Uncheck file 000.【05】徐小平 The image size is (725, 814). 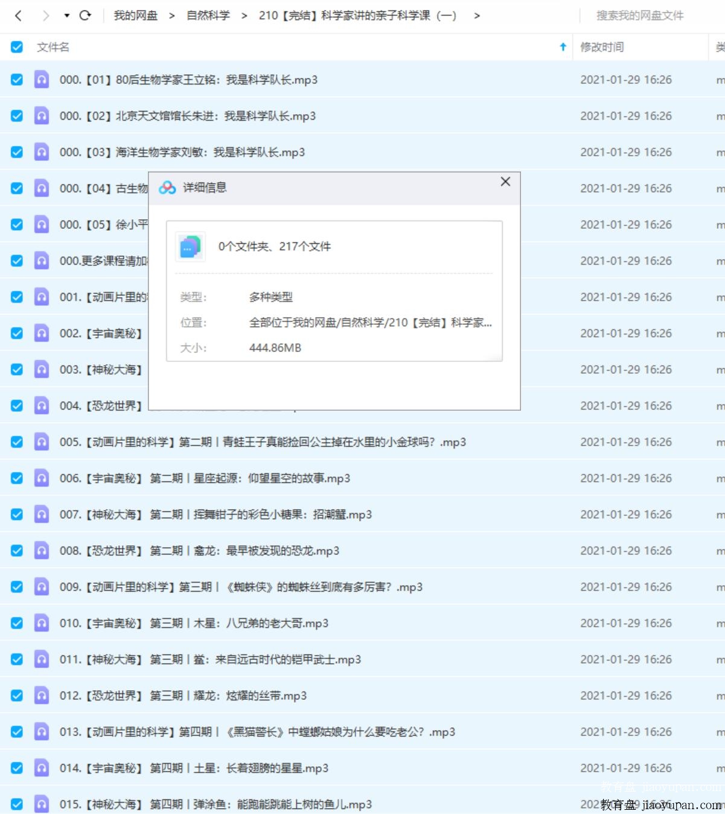coord(17,225)
